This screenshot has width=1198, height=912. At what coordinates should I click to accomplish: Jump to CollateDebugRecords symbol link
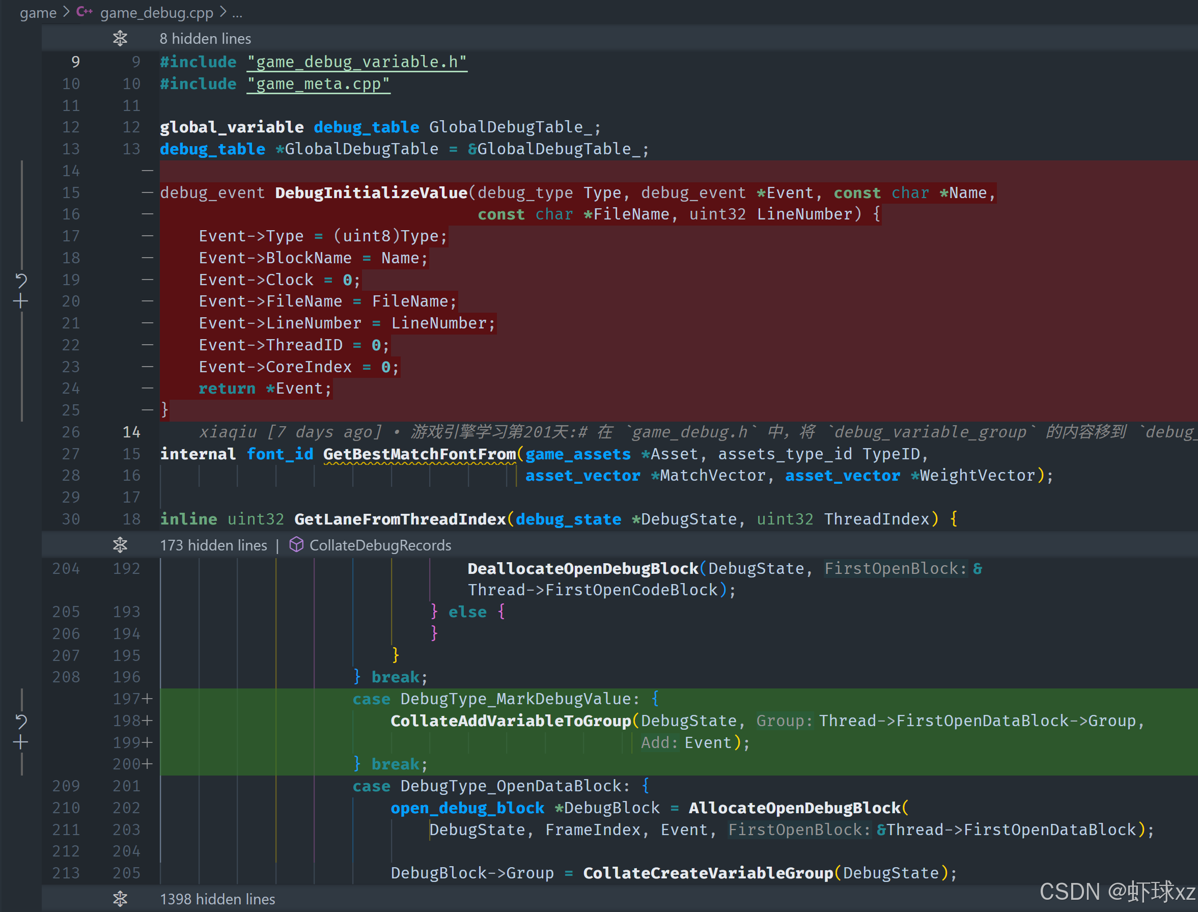(380, 545)
